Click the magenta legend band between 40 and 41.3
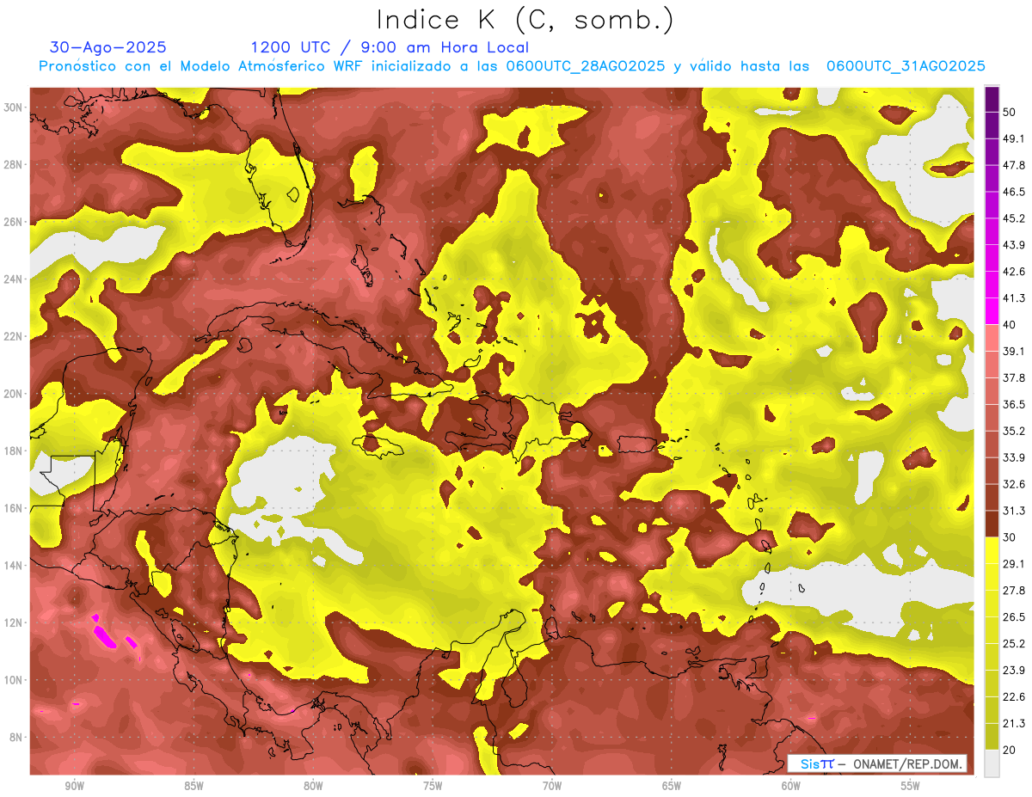1032x797 pixels. tap(992, 311)
